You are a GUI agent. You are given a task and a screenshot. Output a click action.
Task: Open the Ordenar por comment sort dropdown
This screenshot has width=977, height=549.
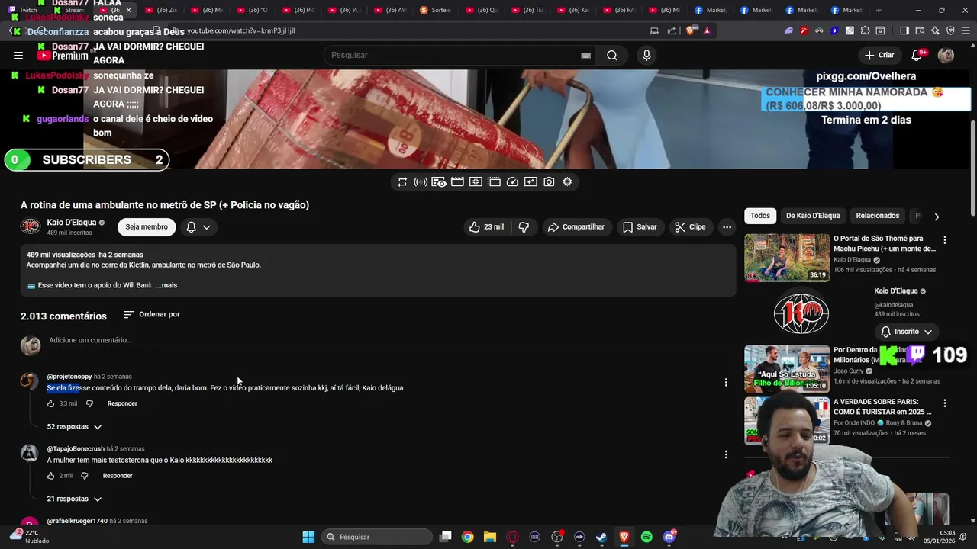pos(152,314)
